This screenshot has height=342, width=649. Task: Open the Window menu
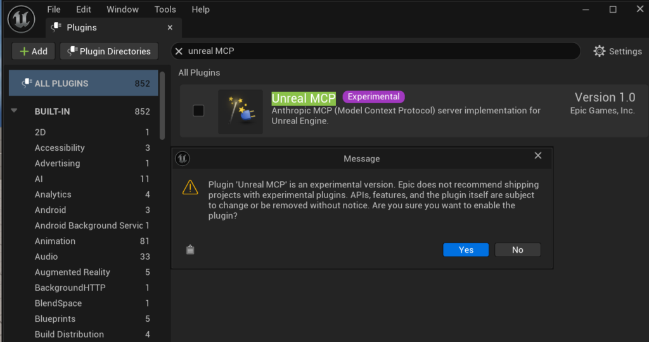click(x=122, y=9)
